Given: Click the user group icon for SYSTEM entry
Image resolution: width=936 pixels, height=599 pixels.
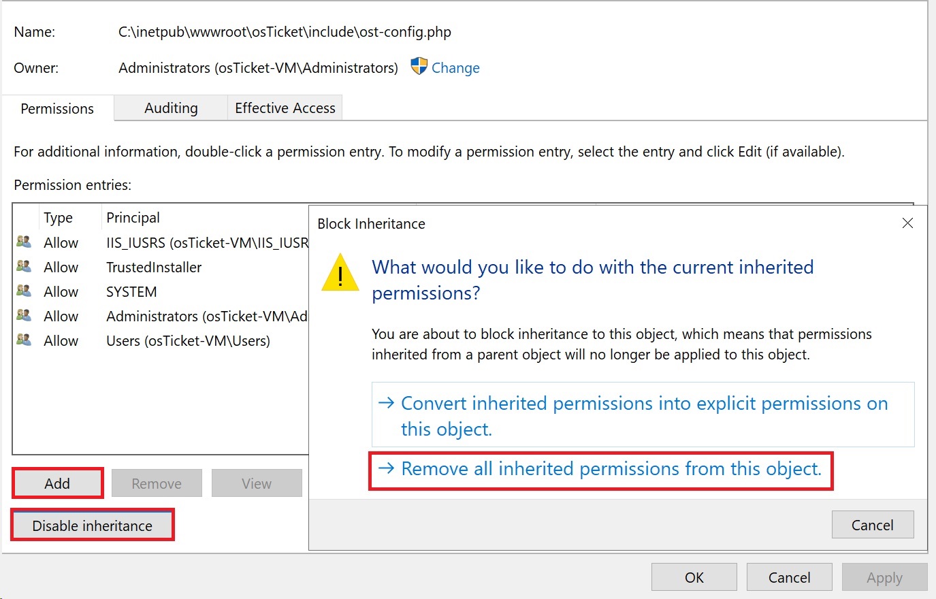Looking at the screenshot, I should tap(24, 291).
